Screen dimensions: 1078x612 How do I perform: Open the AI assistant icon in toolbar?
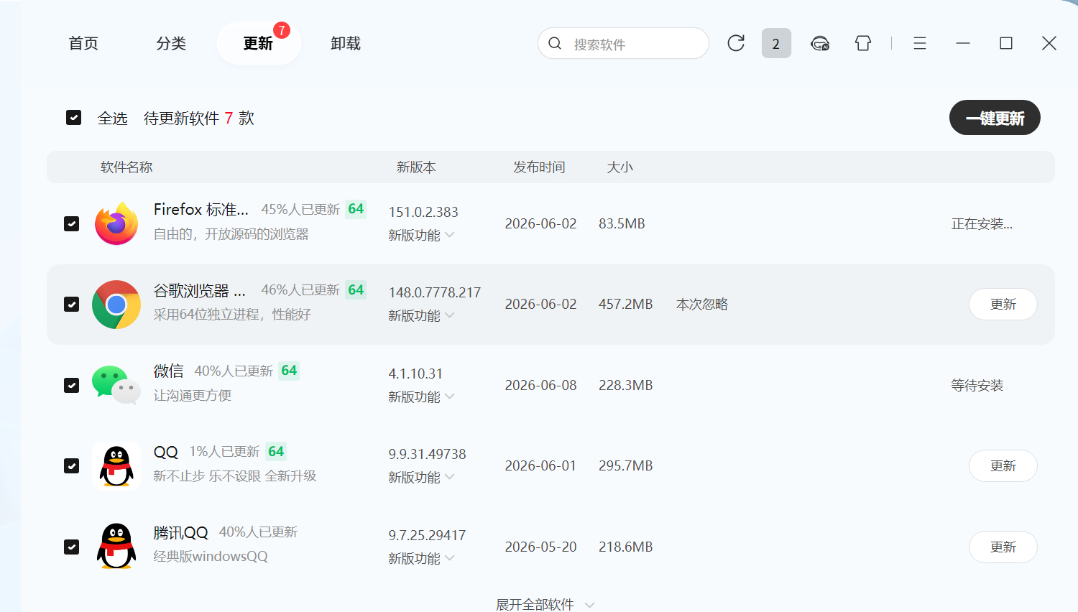point(820,43)
